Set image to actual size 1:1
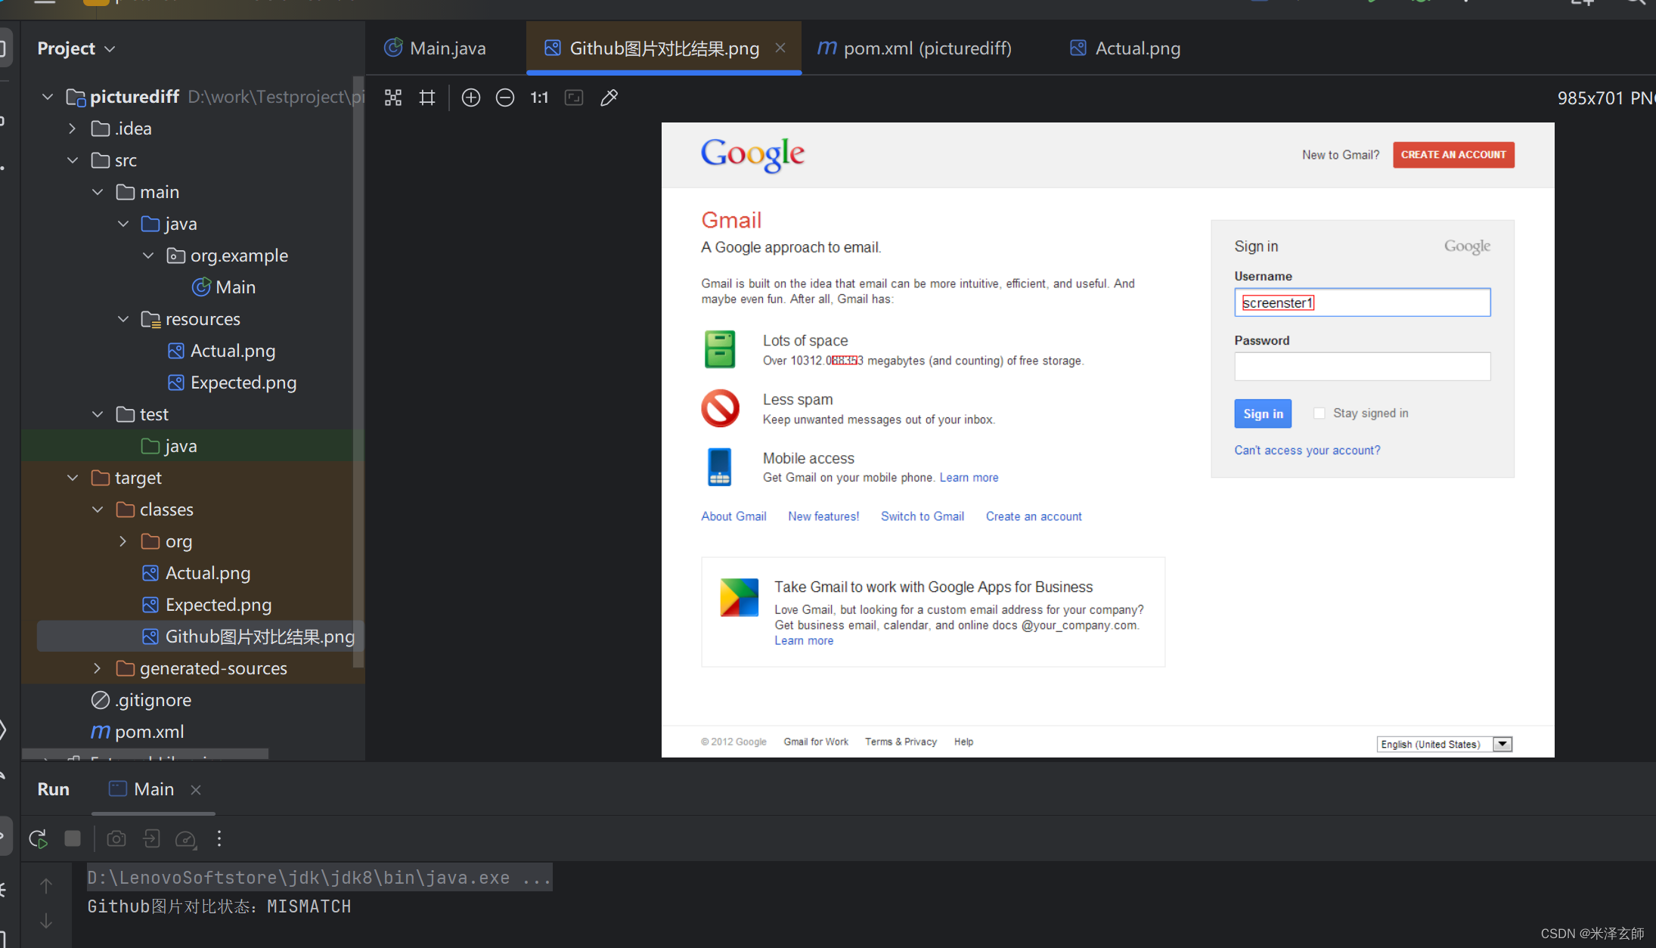Viewport: 1656px width, 948px height. point(538,98)
